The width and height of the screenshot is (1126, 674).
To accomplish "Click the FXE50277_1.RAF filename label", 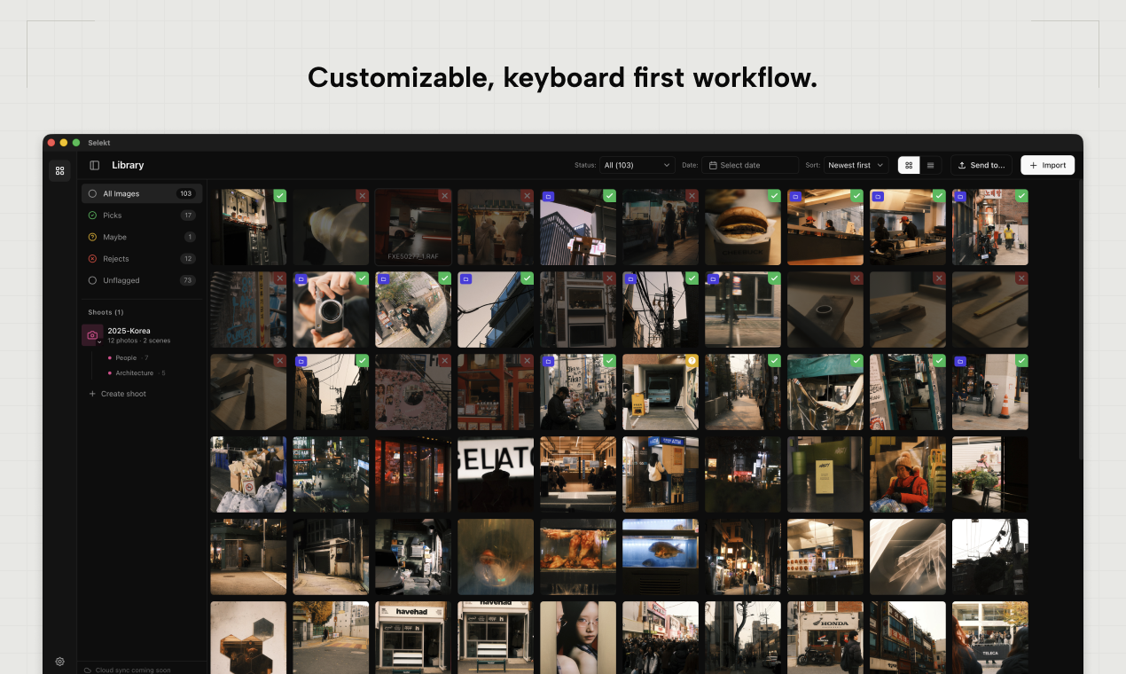I will [x=413, y=256].
